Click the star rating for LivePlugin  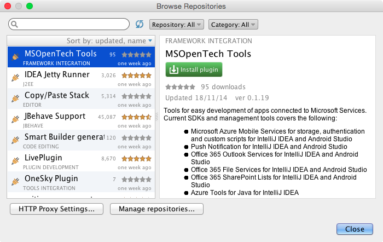coord(137,159)
